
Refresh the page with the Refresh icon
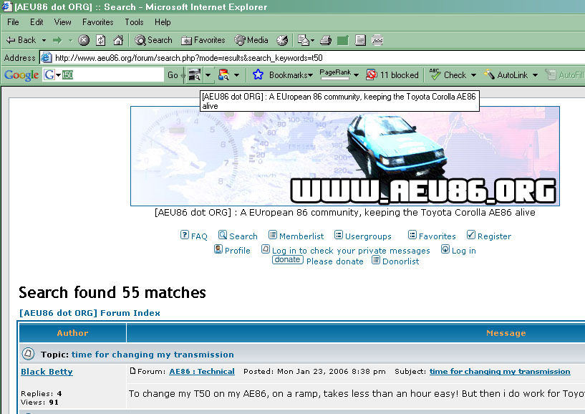point(101,40)
